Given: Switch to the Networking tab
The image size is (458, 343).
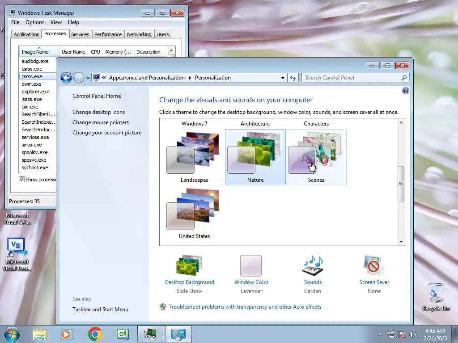Looking at the screenshot, I should click(x=139, y=34).
